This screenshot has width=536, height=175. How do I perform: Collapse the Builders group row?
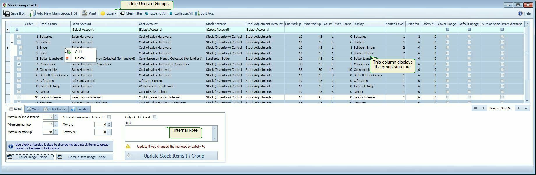[x=12, y=42]
